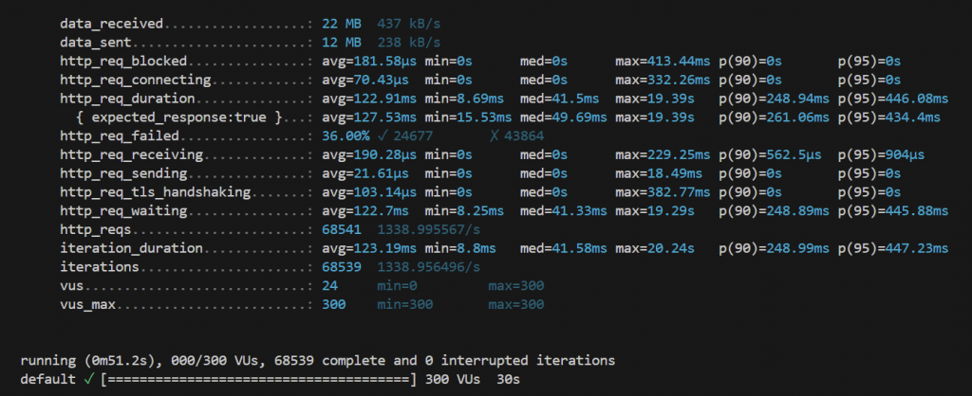972x396 pixels.
Task: Click the checkmark after default label
Action: tap(87, 379)
